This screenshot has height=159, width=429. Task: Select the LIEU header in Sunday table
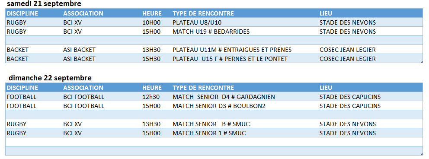tap(326, 88)
